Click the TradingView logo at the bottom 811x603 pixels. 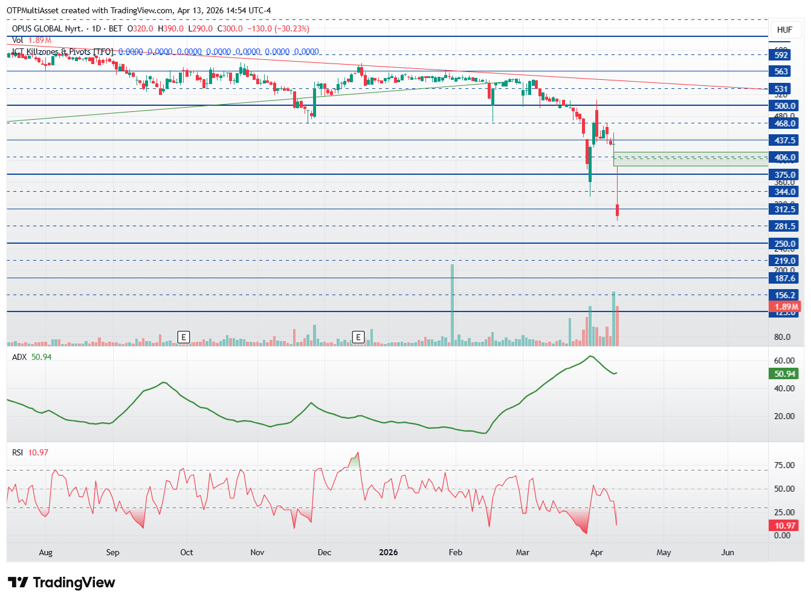tap(61, 582)
